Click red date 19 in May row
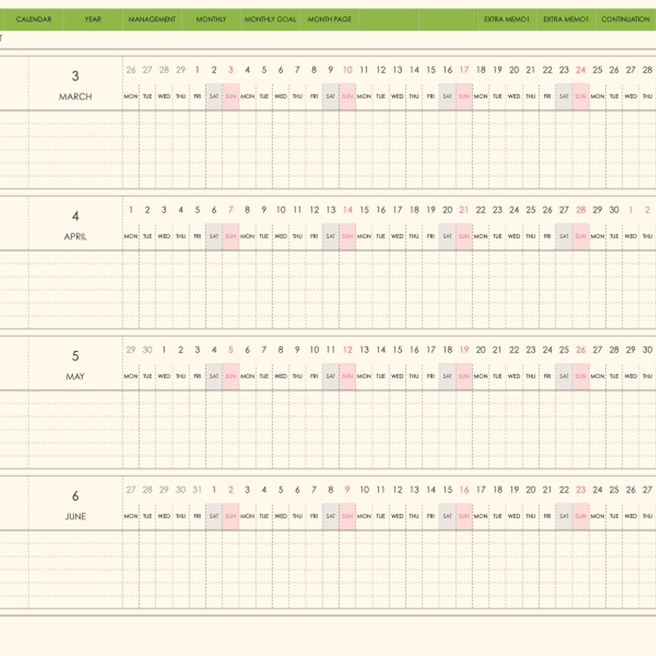656x656 pixels. click(464, 350)
